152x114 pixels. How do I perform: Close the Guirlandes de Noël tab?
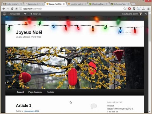pyautogui.click(x=42, y=4)
